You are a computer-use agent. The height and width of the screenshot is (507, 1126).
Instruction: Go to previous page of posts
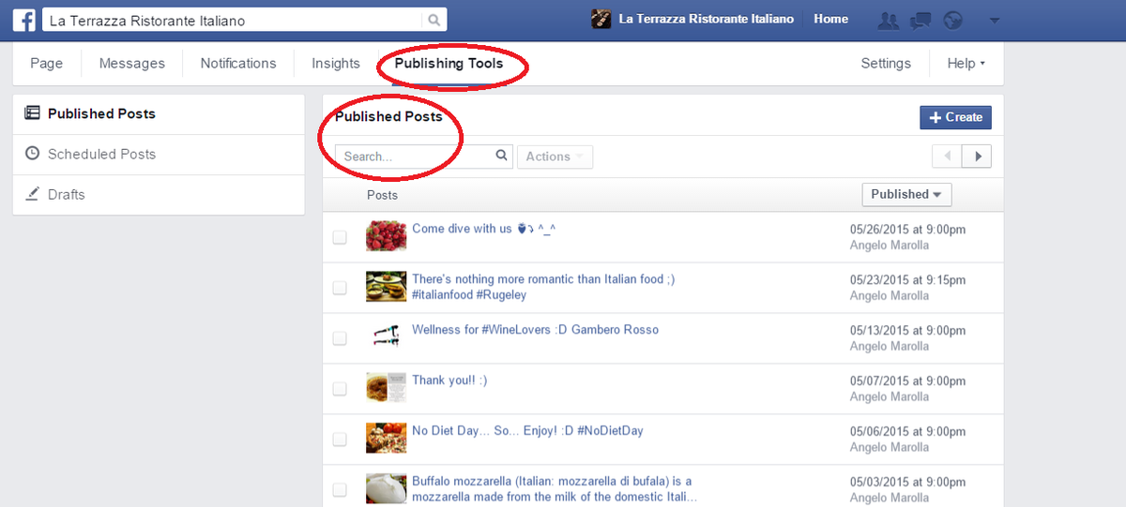tap(947, 157)
